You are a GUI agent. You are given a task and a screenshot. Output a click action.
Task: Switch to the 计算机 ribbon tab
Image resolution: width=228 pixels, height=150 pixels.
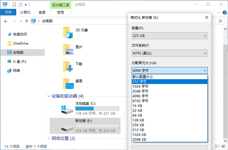pos(25,12)
